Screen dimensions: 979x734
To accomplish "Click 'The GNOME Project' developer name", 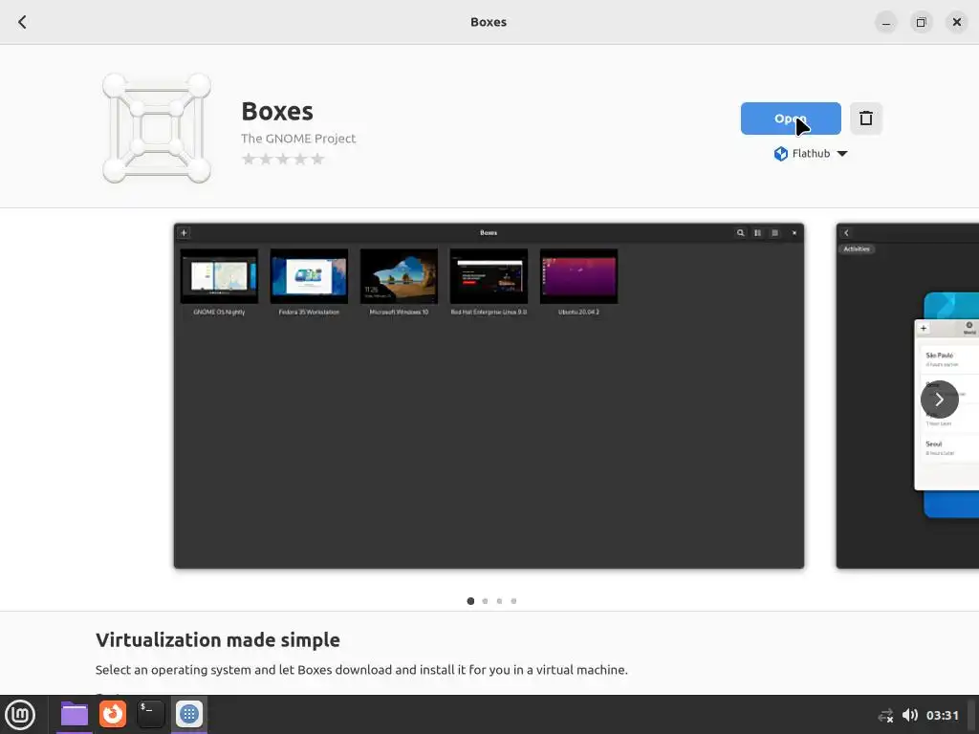I will click(x=298, y=139).
